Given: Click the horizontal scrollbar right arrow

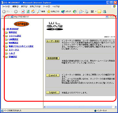Looking at the screenshot, I should pyautogui.click(x=116, y=107).
